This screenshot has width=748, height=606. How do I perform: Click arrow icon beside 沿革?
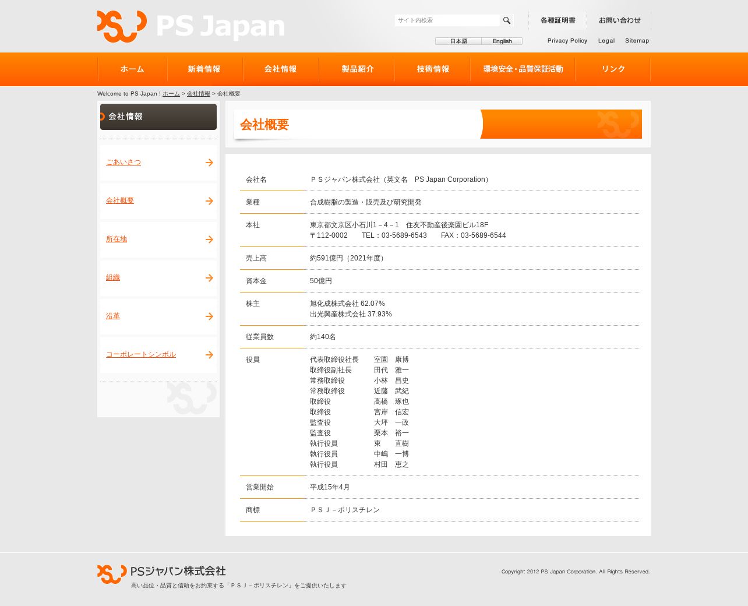(x=209, y=316)
